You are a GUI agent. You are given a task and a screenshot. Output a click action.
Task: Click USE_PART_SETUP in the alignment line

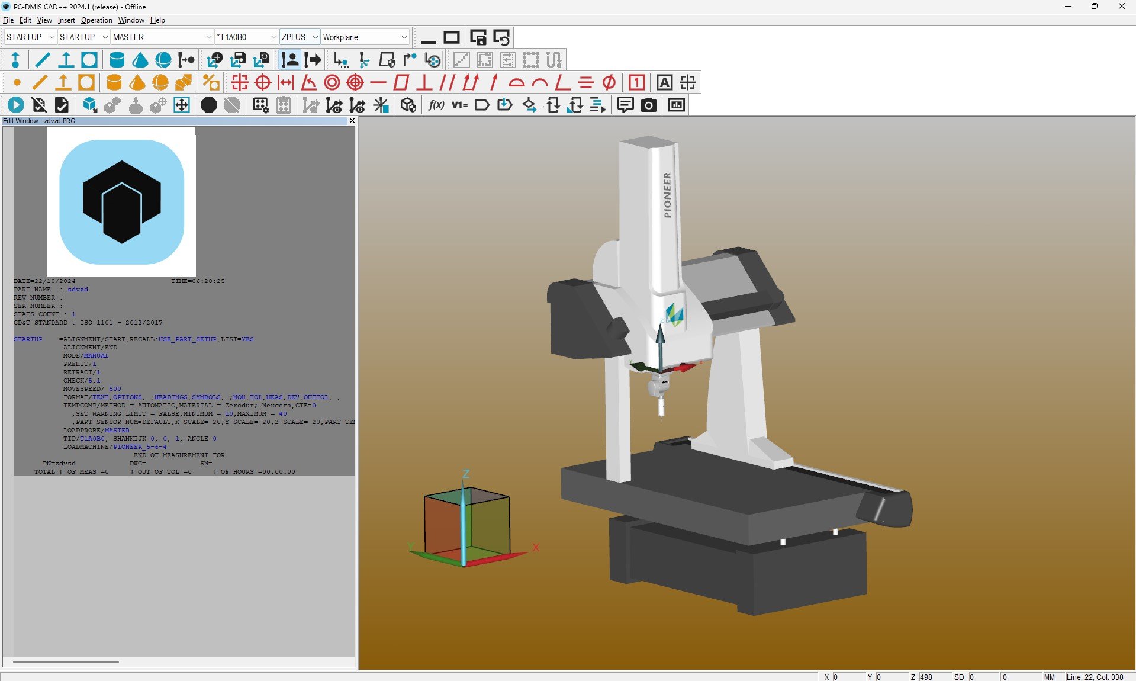188,339
